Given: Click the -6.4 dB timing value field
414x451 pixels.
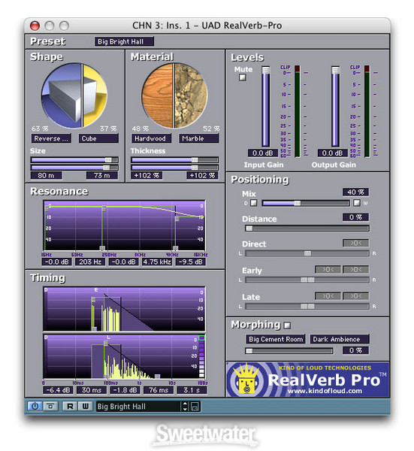Looking at the screenshot, I should point(58,390).
